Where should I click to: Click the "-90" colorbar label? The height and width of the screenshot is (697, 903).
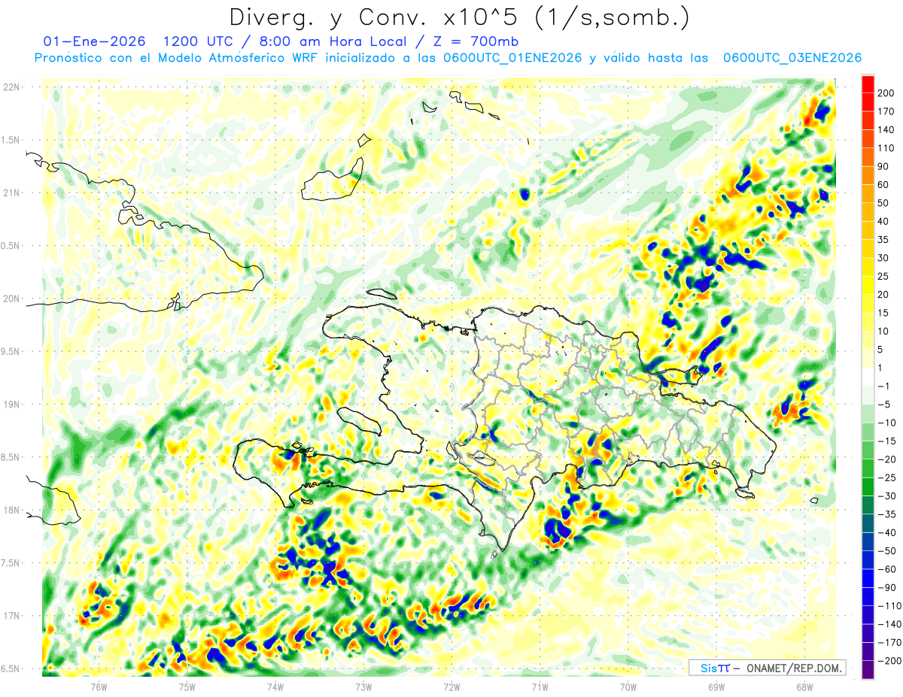click(x=886, y=587)
